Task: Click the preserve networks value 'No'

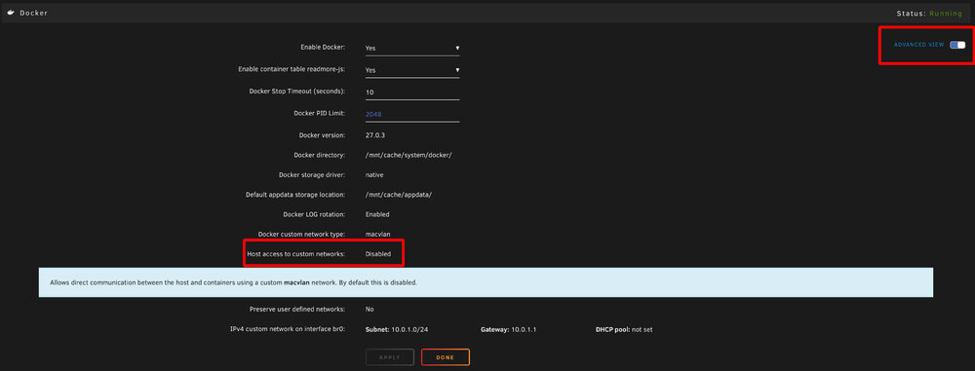Action: (x=370, y=309)
